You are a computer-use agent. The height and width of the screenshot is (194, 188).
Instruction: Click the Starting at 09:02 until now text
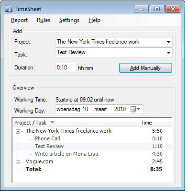(x=85, y=100)
